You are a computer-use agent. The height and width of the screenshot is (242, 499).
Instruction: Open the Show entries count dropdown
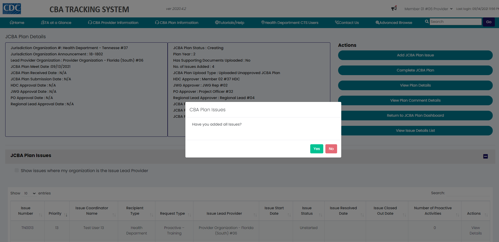click(x=29, y=193)
